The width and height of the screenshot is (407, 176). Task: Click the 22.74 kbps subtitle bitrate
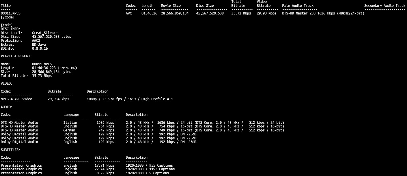coord(104,169)
